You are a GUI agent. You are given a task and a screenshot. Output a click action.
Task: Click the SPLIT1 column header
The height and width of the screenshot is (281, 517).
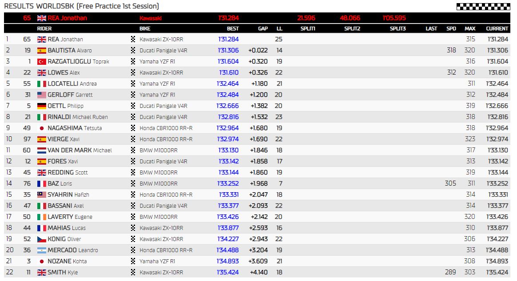click(x=308, y=29)
